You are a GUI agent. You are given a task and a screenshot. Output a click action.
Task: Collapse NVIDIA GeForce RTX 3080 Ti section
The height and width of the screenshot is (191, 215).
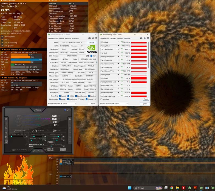[2, 50]
